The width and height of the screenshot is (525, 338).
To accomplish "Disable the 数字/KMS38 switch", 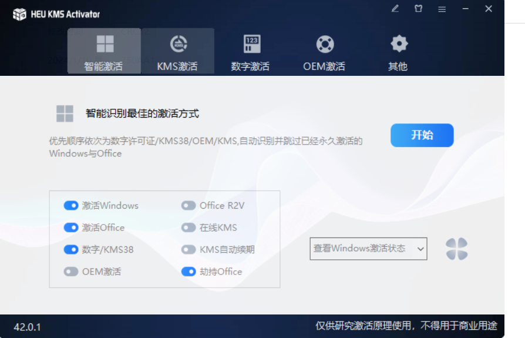I will click(x=71, y=250).
